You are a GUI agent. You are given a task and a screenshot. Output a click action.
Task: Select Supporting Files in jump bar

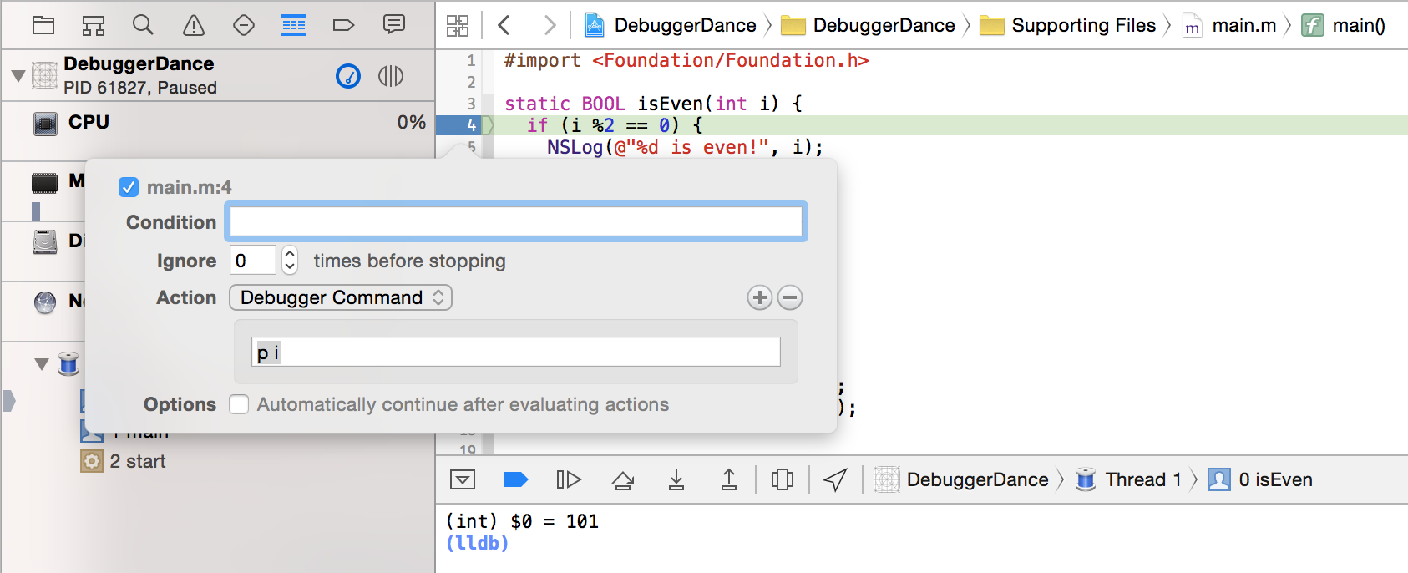click(x=1082, y=26)
